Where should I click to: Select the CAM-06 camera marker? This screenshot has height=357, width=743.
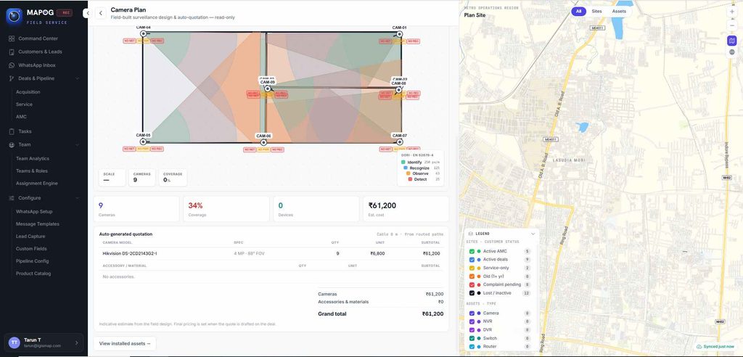[x=263, y=142]
